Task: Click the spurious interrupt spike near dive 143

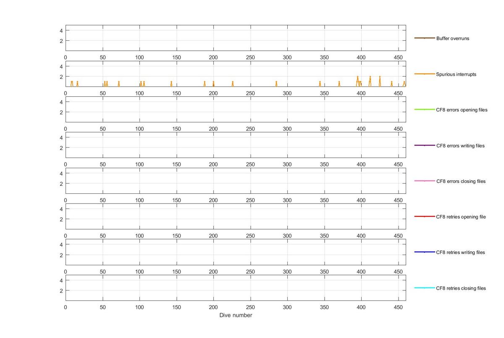Action: click(x=171, y=84)
